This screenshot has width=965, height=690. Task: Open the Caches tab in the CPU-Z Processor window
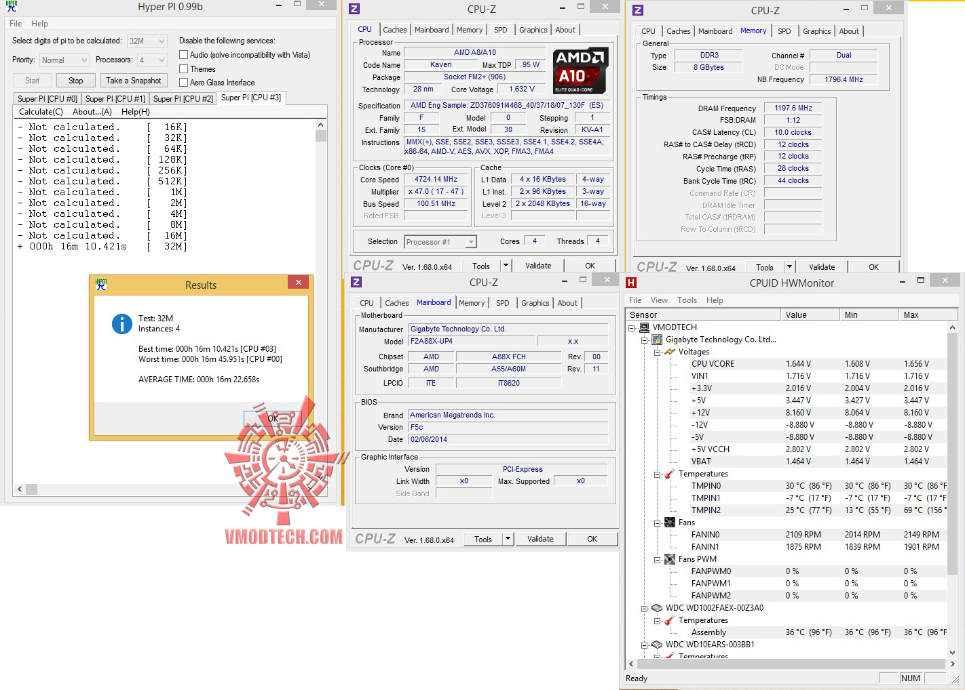click(394, 30)
